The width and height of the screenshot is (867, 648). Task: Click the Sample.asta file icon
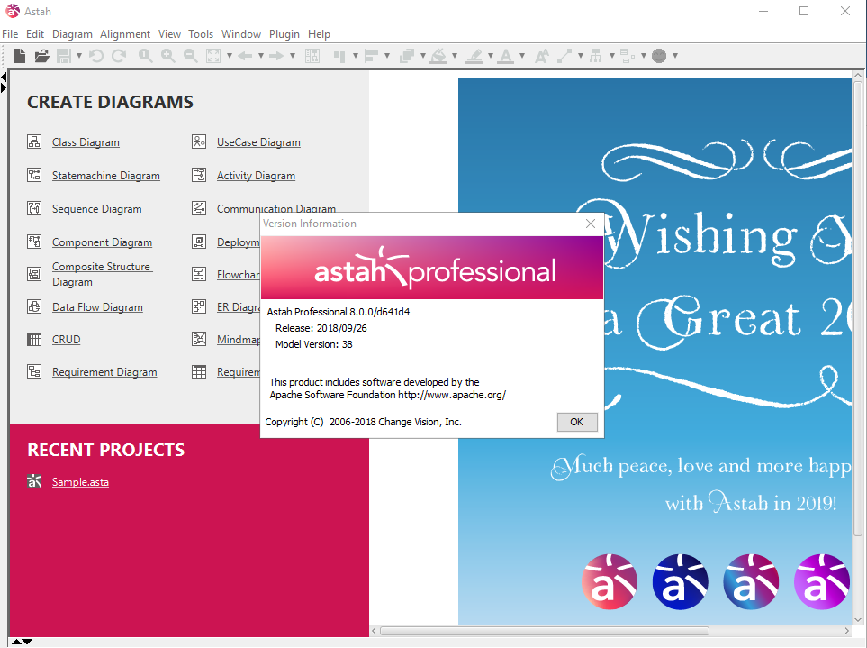pyautogui.click(x=34, y=481)
